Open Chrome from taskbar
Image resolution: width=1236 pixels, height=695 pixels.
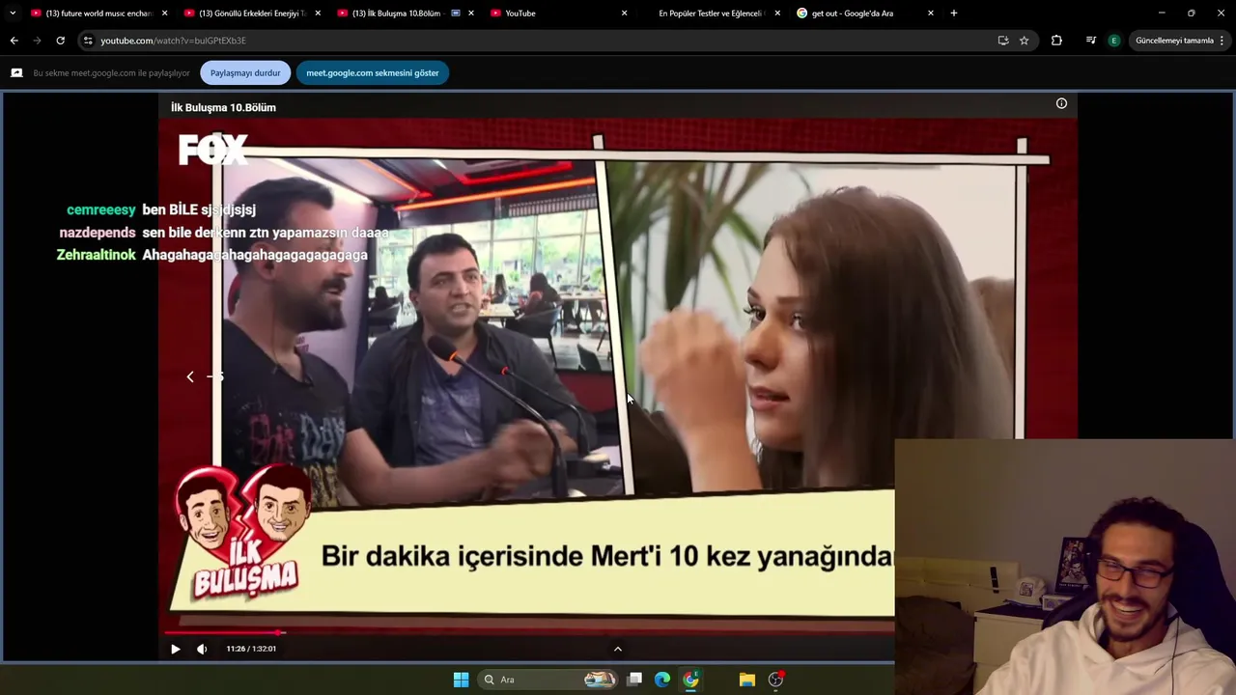(x=690, y=680)
